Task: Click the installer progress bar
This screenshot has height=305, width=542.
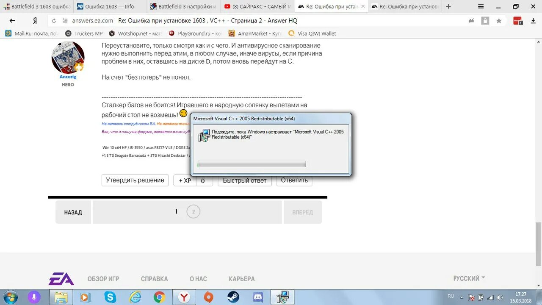Action: pos(252,164)
